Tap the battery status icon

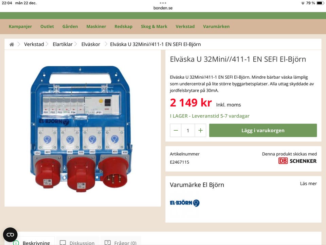pos(320,3)
